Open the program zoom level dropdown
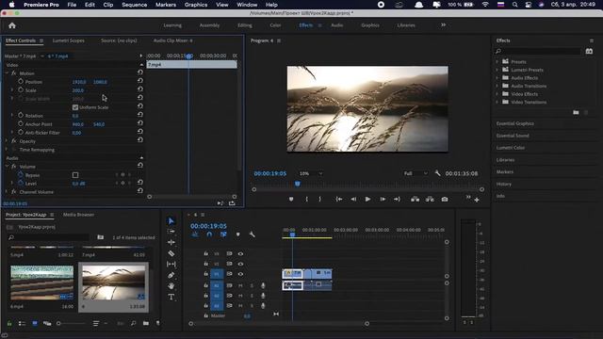The image size is (603, 339). pos(311,173)
